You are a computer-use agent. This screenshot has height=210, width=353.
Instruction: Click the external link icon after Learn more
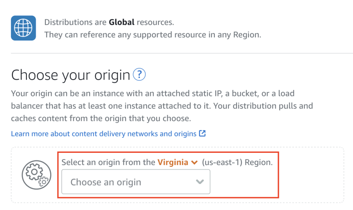(x=202, y=133)
